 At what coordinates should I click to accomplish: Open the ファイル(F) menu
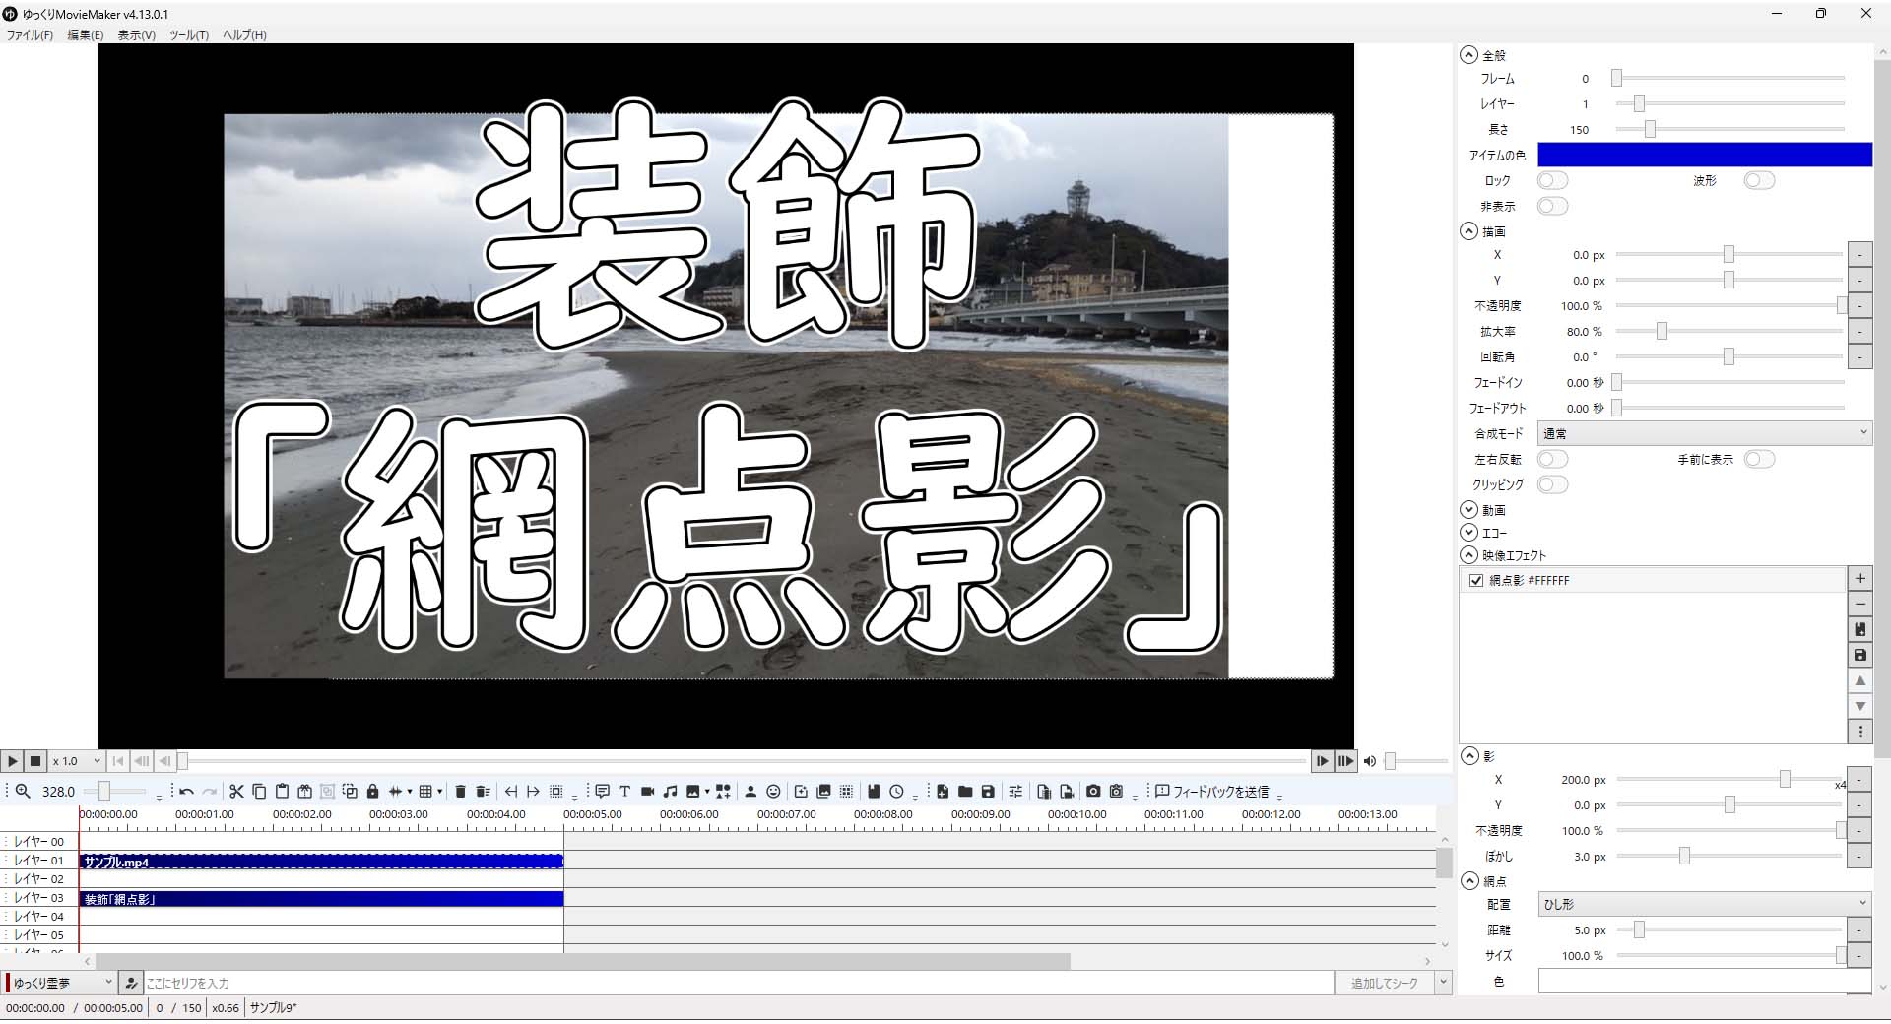(30, 34)
